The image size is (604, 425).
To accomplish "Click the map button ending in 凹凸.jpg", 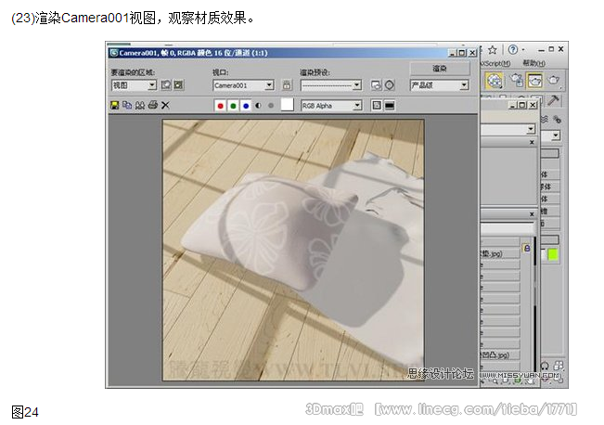I will pos(500,354).
